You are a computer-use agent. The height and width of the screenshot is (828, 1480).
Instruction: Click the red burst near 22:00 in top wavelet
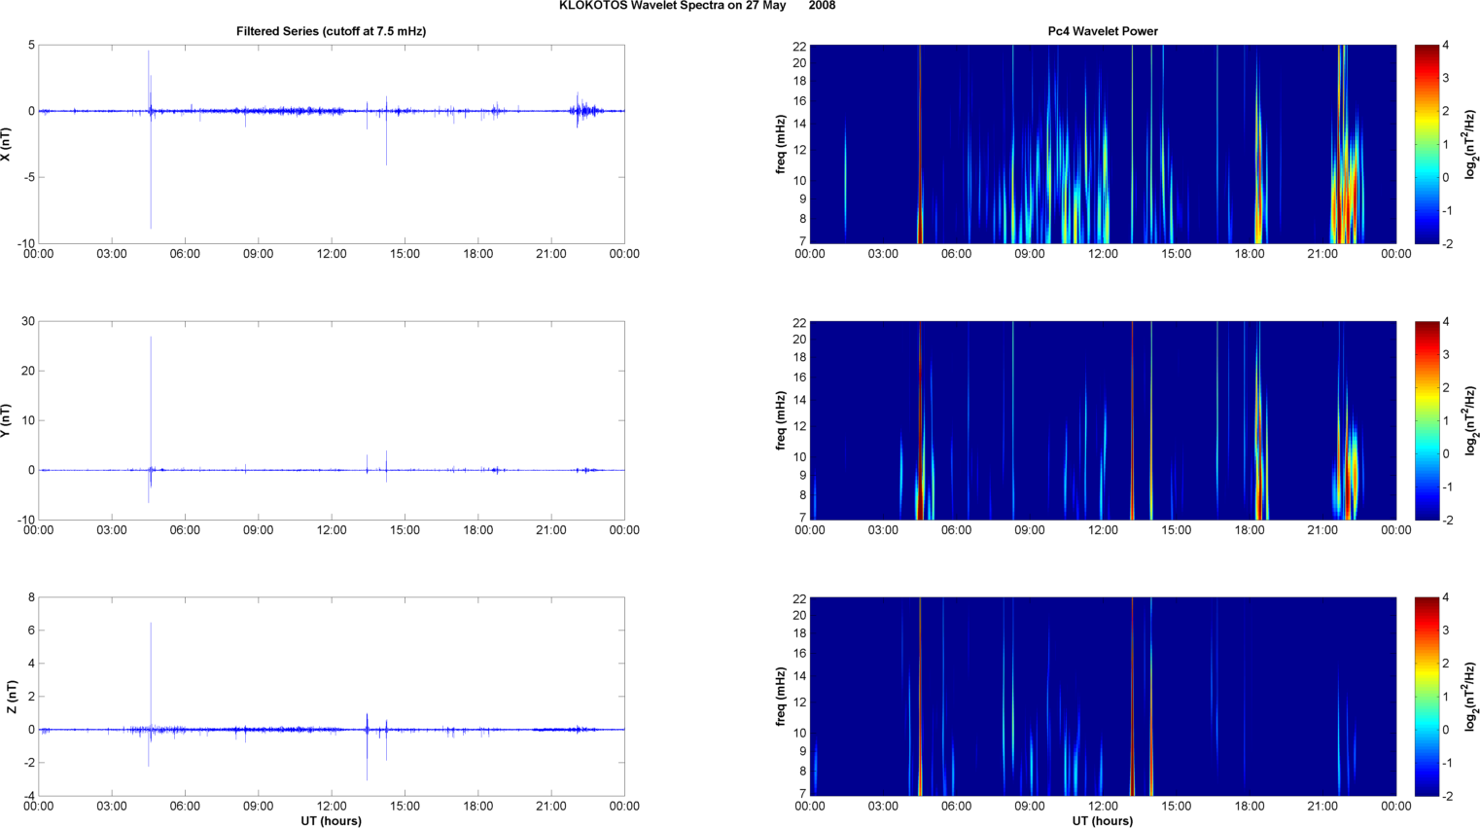[x=1342, y=195]
